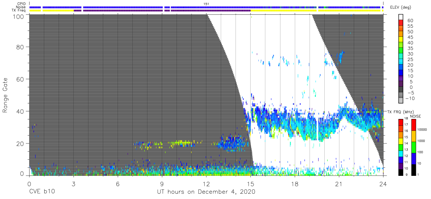Viewport: 431px width, 199px height.
Task: Click the Noise row label at top left
Action: [x=21, y=7]
